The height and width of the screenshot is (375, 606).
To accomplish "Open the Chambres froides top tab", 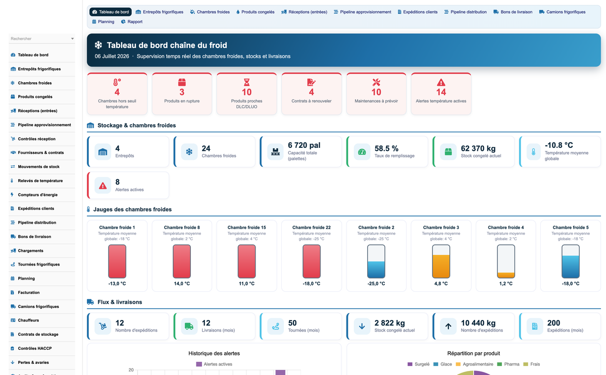I will coord(210,12).
